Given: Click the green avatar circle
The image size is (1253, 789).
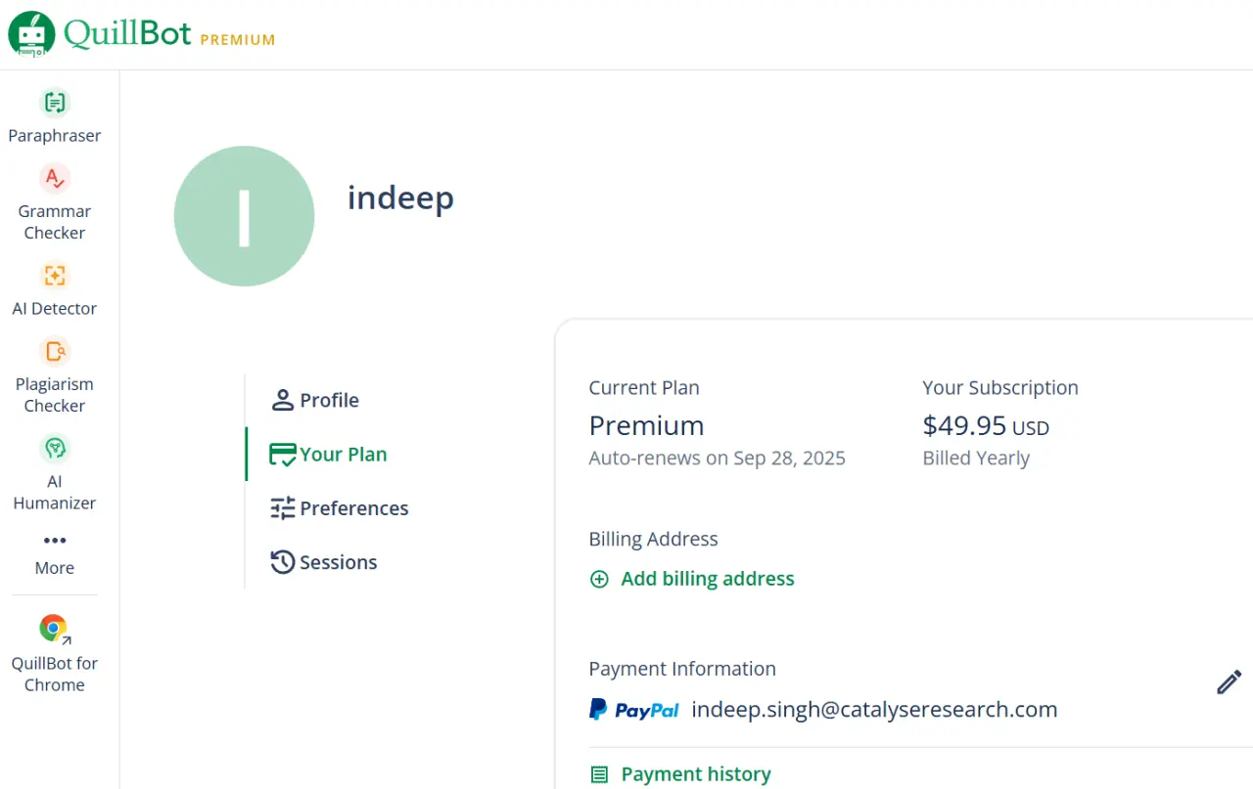Looking at the screenshot, I should point(244,216).
